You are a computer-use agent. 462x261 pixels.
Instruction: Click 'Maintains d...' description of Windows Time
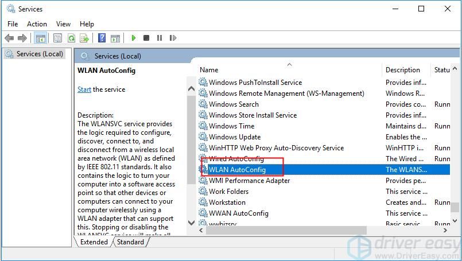406,126
